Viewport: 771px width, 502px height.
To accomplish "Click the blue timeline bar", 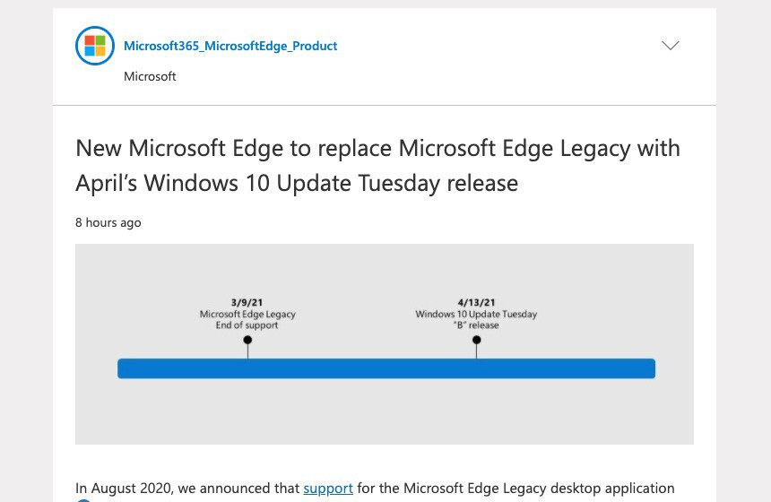I will pyautogui.click(x=386, y=368).
